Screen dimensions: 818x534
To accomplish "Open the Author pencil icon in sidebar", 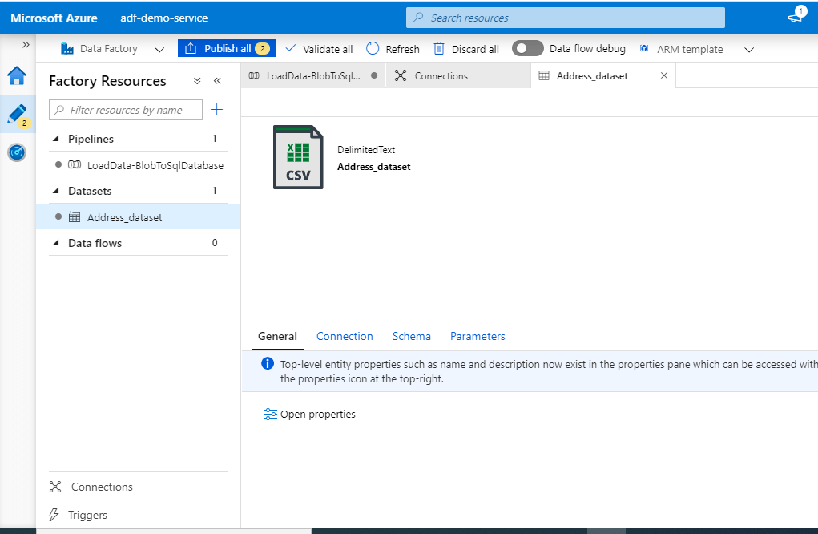I will [x=17, y=115].
